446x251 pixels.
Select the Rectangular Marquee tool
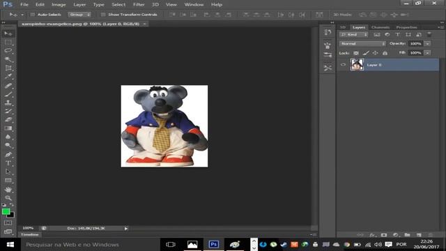8,43
